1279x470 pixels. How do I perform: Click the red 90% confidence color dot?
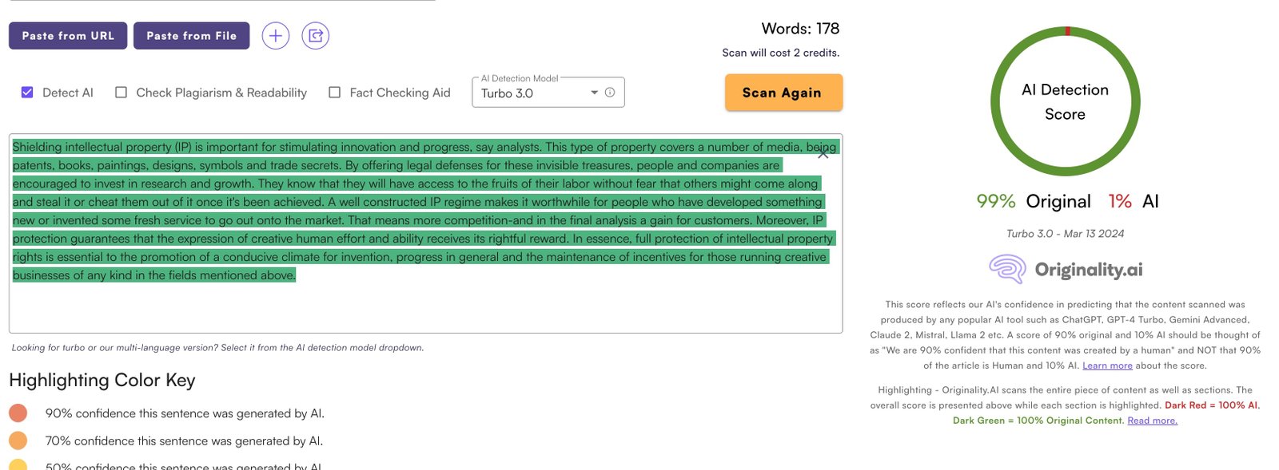(x=18, y=413)
